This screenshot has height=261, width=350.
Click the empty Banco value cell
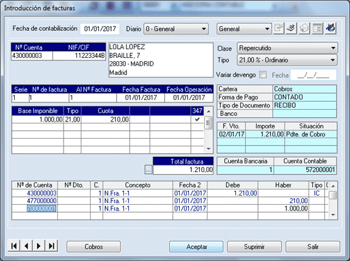click(x=305, y=114)
